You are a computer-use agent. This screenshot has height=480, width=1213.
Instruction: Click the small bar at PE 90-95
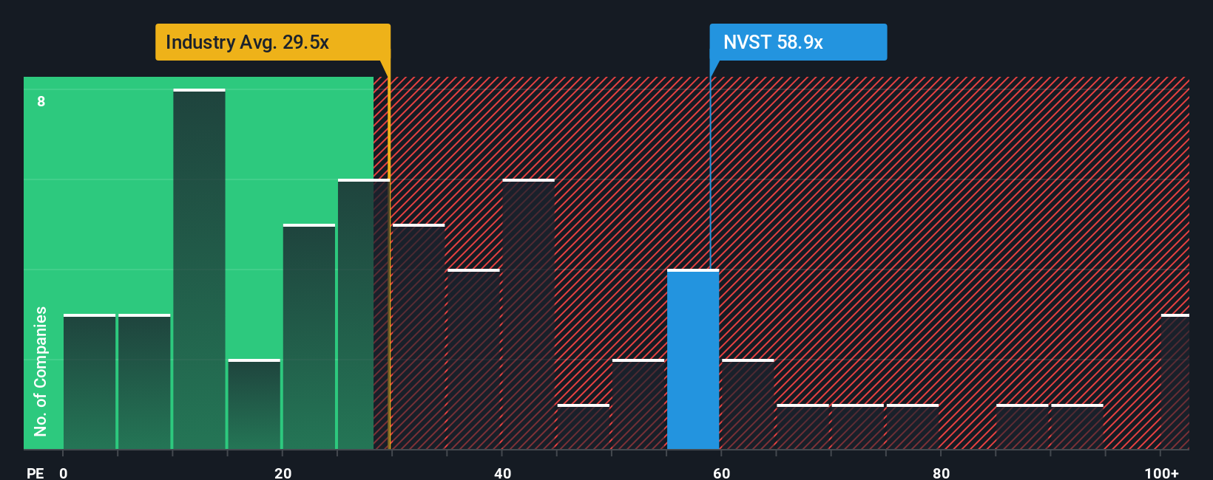tap(1077, 427)
